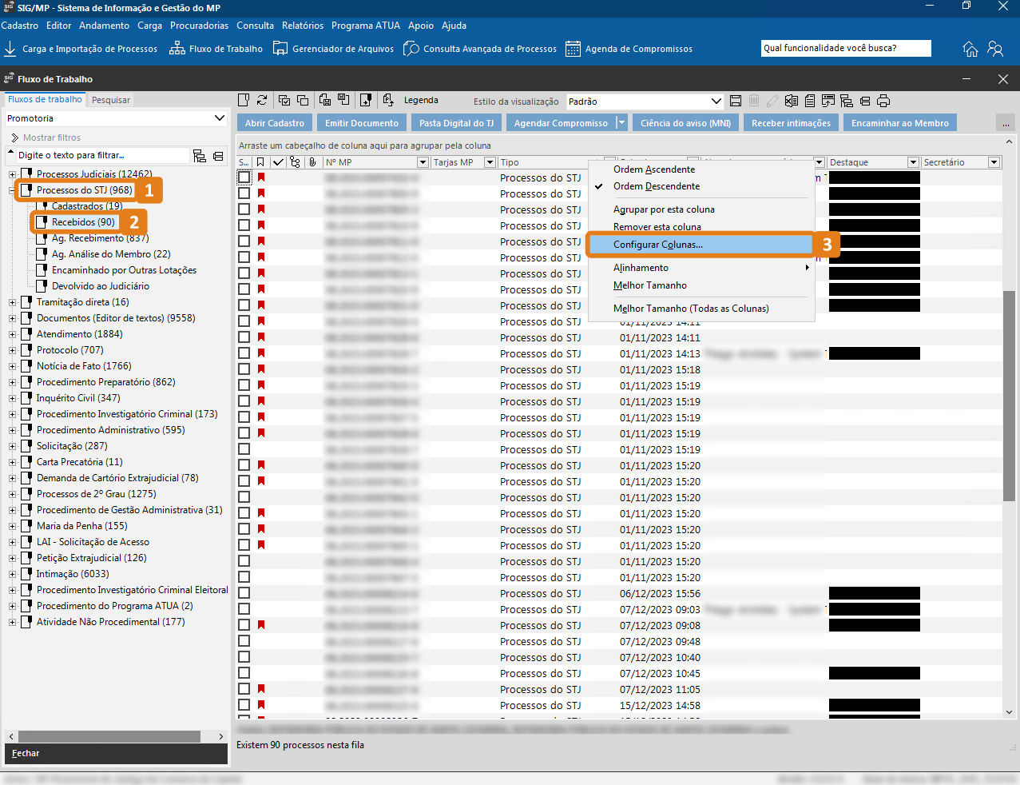The height and width of the screenshot is (785, 1020).
Task: Click the printer icon in grid toolbar
Action: coord(883,101)
